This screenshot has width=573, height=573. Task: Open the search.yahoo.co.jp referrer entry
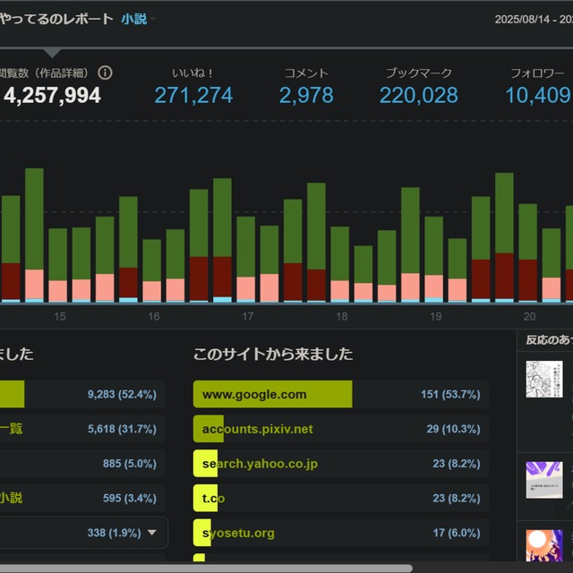click(x=340, y=464)
